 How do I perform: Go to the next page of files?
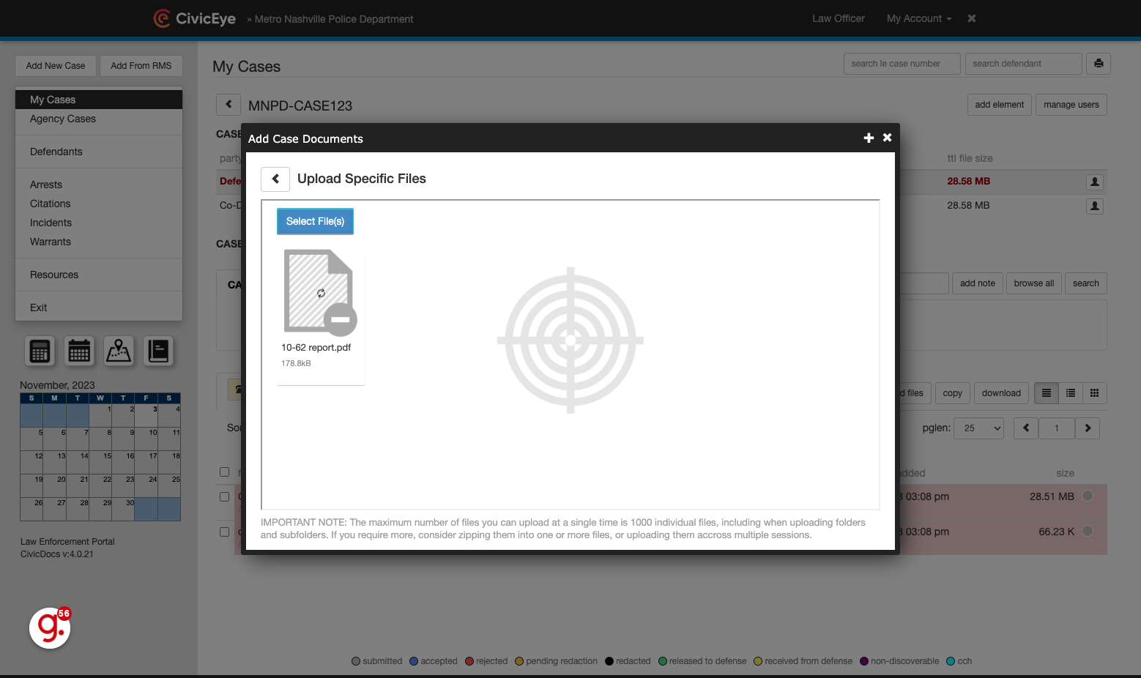[1088, 428]
